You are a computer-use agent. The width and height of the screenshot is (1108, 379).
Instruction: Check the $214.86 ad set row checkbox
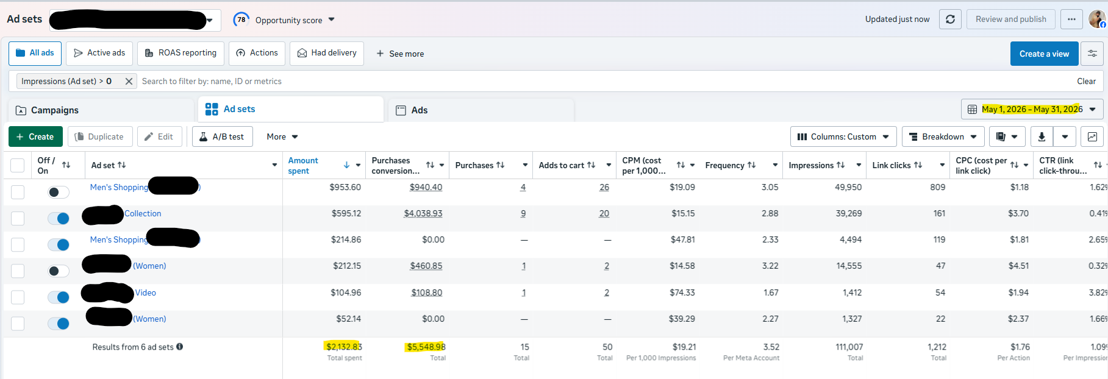(18, 244)
